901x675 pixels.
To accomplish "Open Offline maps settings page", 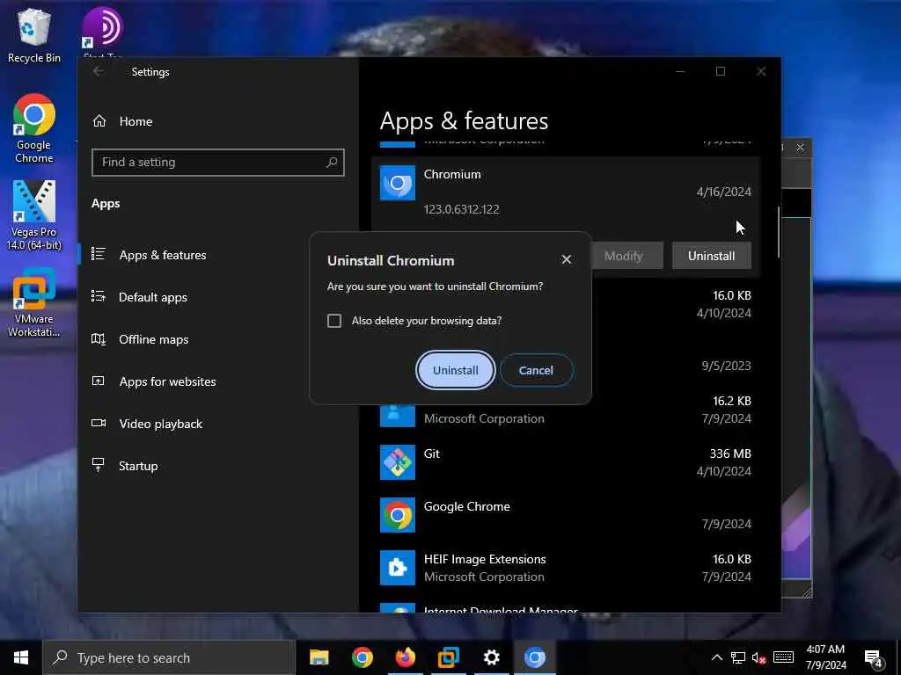I will tap(153, 340).
